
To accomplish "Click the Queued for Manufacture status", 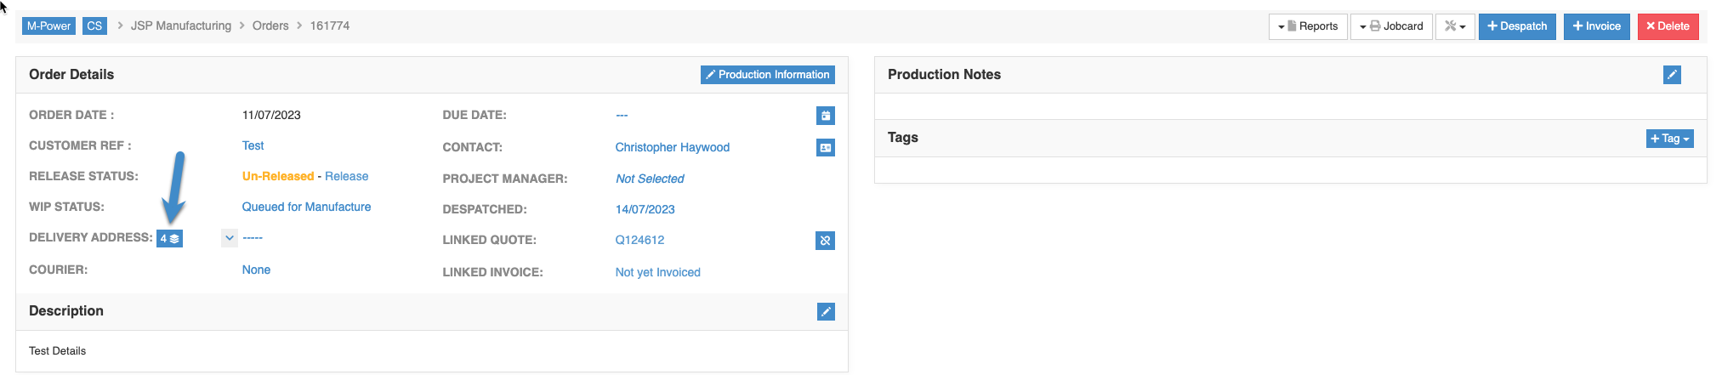I will [306, 207].
